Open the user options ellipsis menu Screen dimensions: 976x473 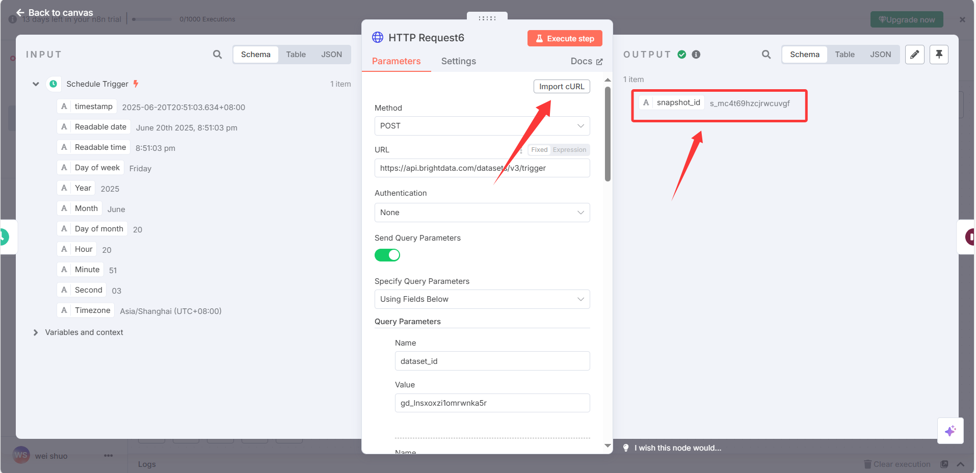tap(109, 456)
